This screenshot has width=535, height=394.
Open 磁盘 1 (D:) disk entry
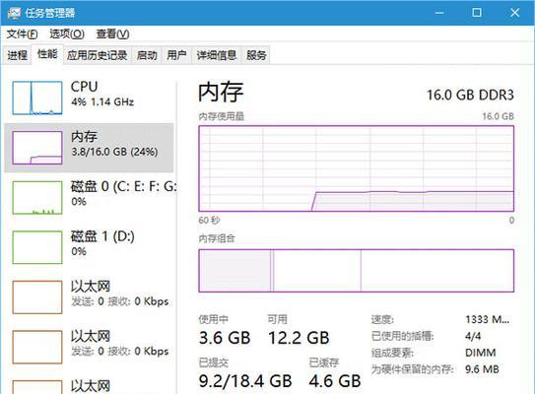coord(91,247)
